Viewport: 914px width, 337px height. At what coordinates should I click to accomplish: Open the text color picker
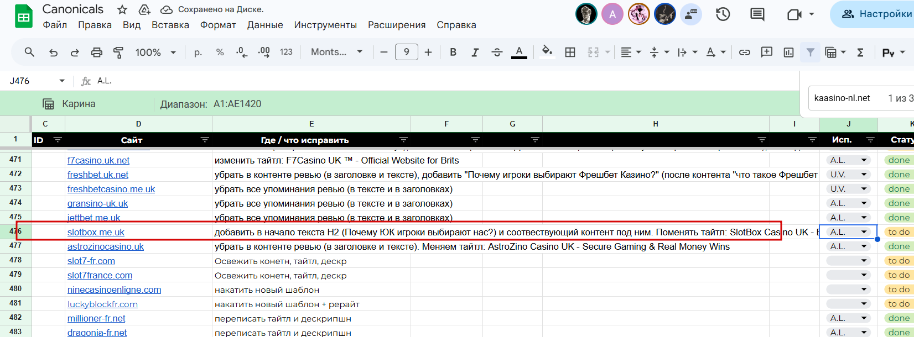(x=519, y=52)
